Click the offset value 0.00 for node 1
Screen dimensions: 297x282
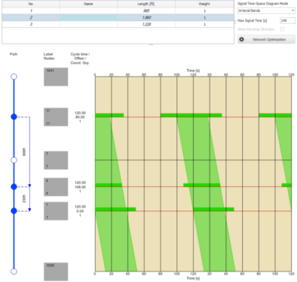click(x=80, y=211)
